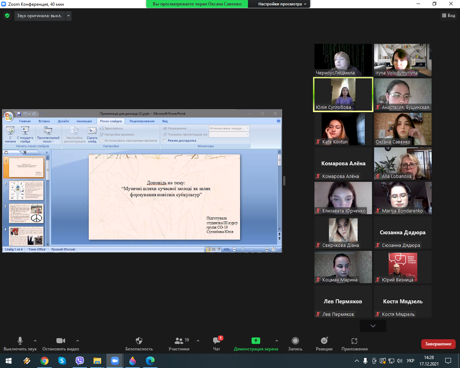This screenshot has width=460, height=368.
Task: Switch to Normal view button in status bar
Action: pos(208,249)
